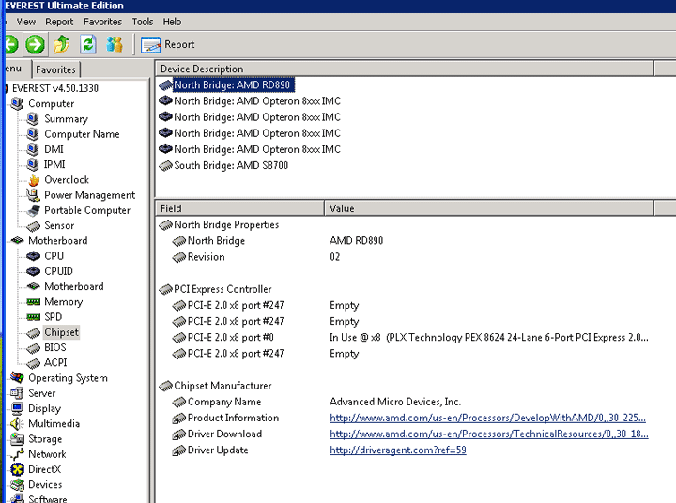Click the Advanced Micro Devices, Inc. value
676x503 pixels.
pos(395,402)
